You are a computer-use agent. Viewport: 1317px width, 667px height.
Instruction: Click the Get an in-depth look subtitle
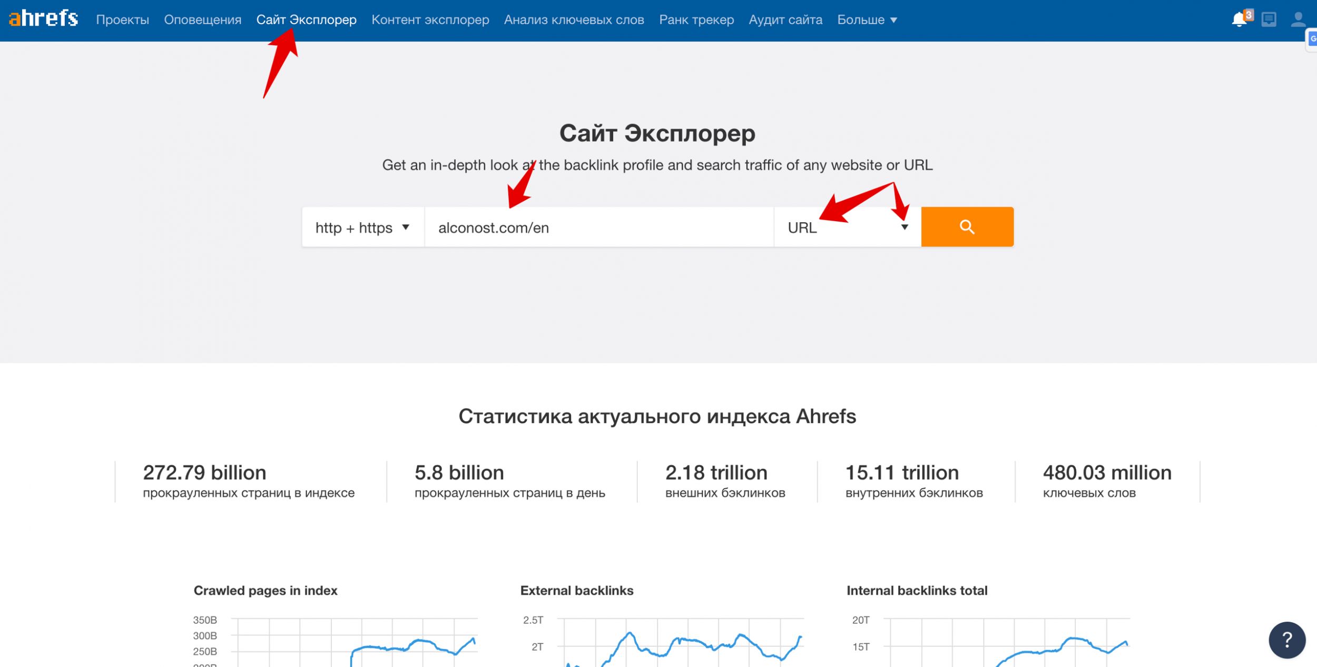tap(657, 165)
